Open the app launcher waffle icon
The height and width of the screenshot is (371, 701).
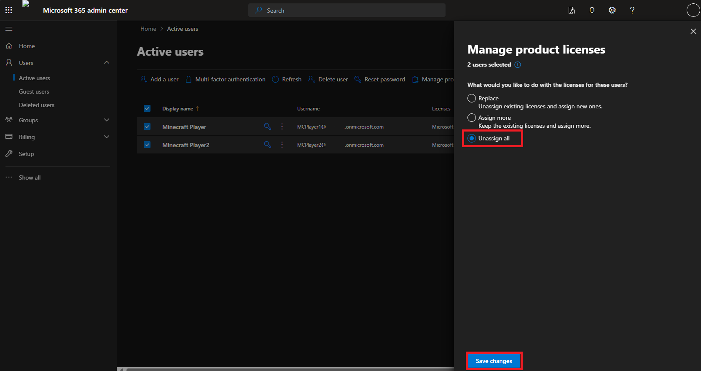[x=9, y=10]
